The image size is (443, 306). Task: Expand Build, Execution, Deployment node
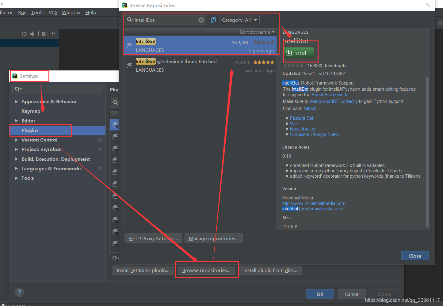pos(16,159)
